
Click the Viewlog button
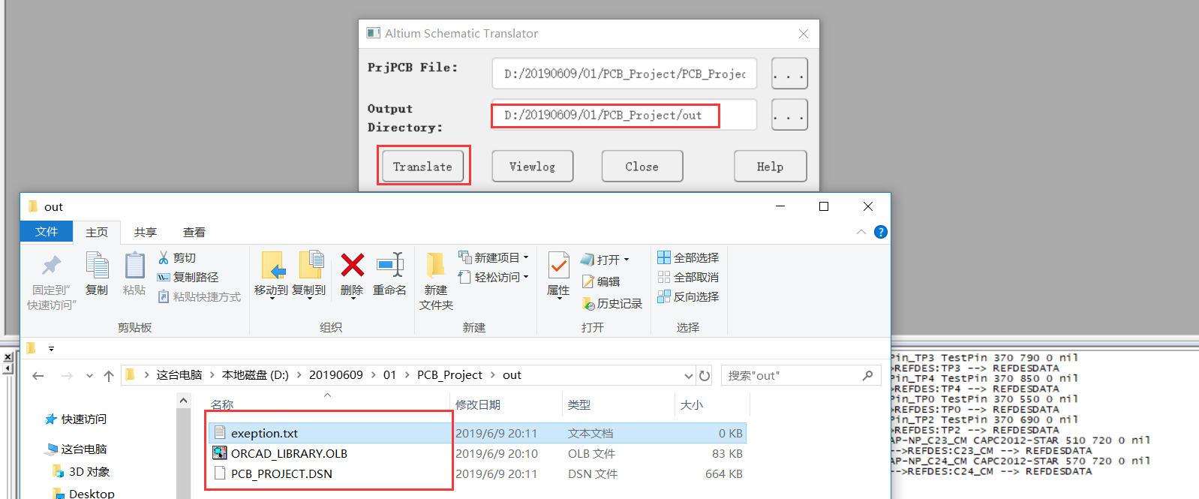click(x=533, y=167)
